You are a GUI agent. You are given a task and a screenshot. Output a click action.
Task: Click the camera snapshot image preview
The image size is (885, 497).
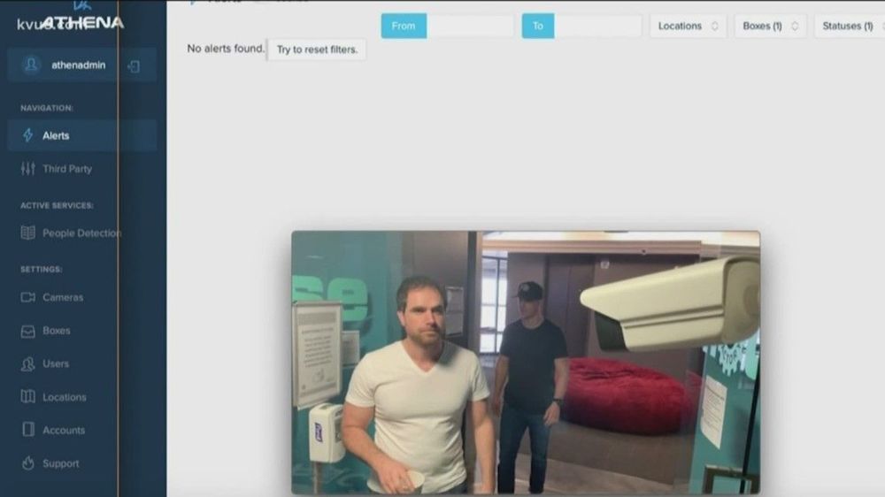[526, 362]
